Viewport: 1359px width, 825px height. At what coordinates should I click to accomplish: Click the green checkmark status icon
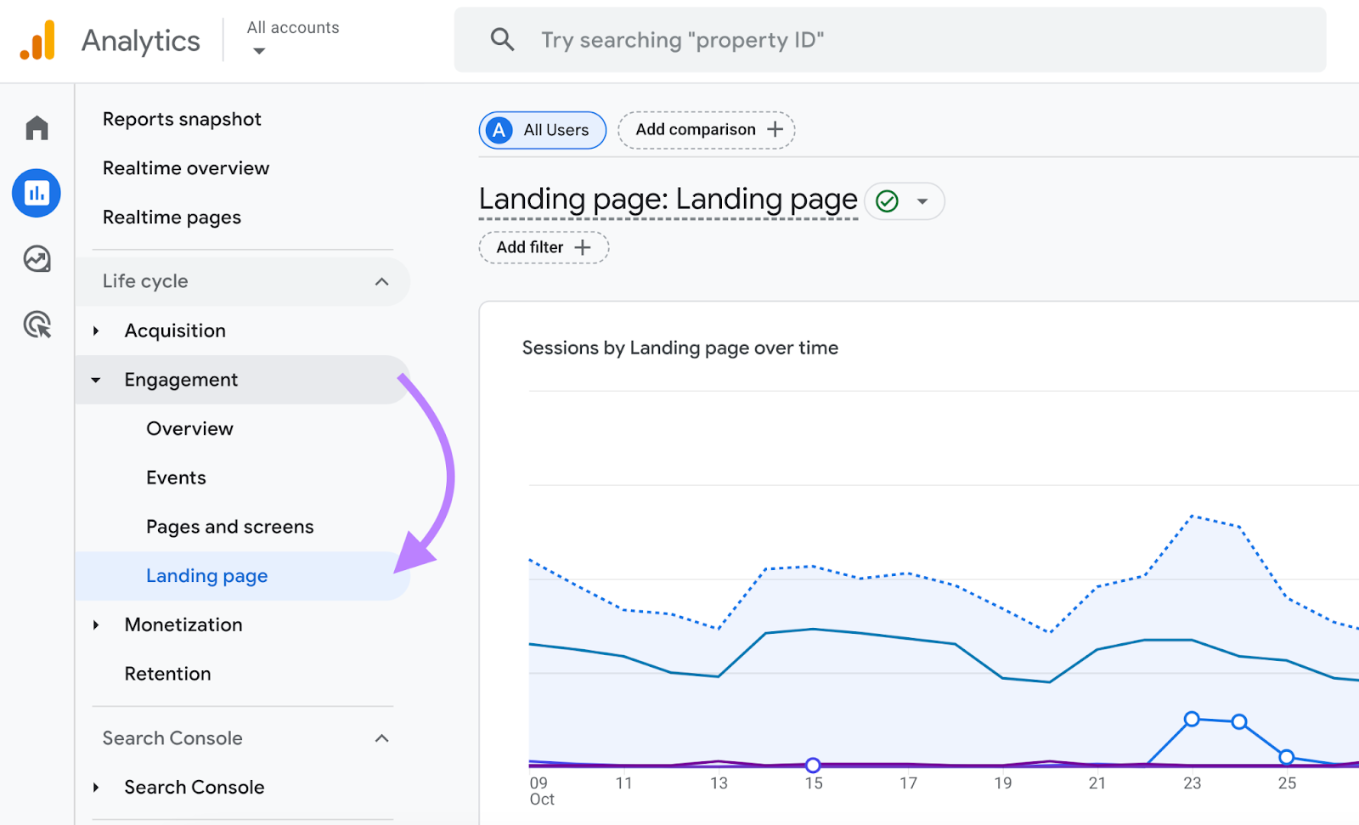[887, 201]
